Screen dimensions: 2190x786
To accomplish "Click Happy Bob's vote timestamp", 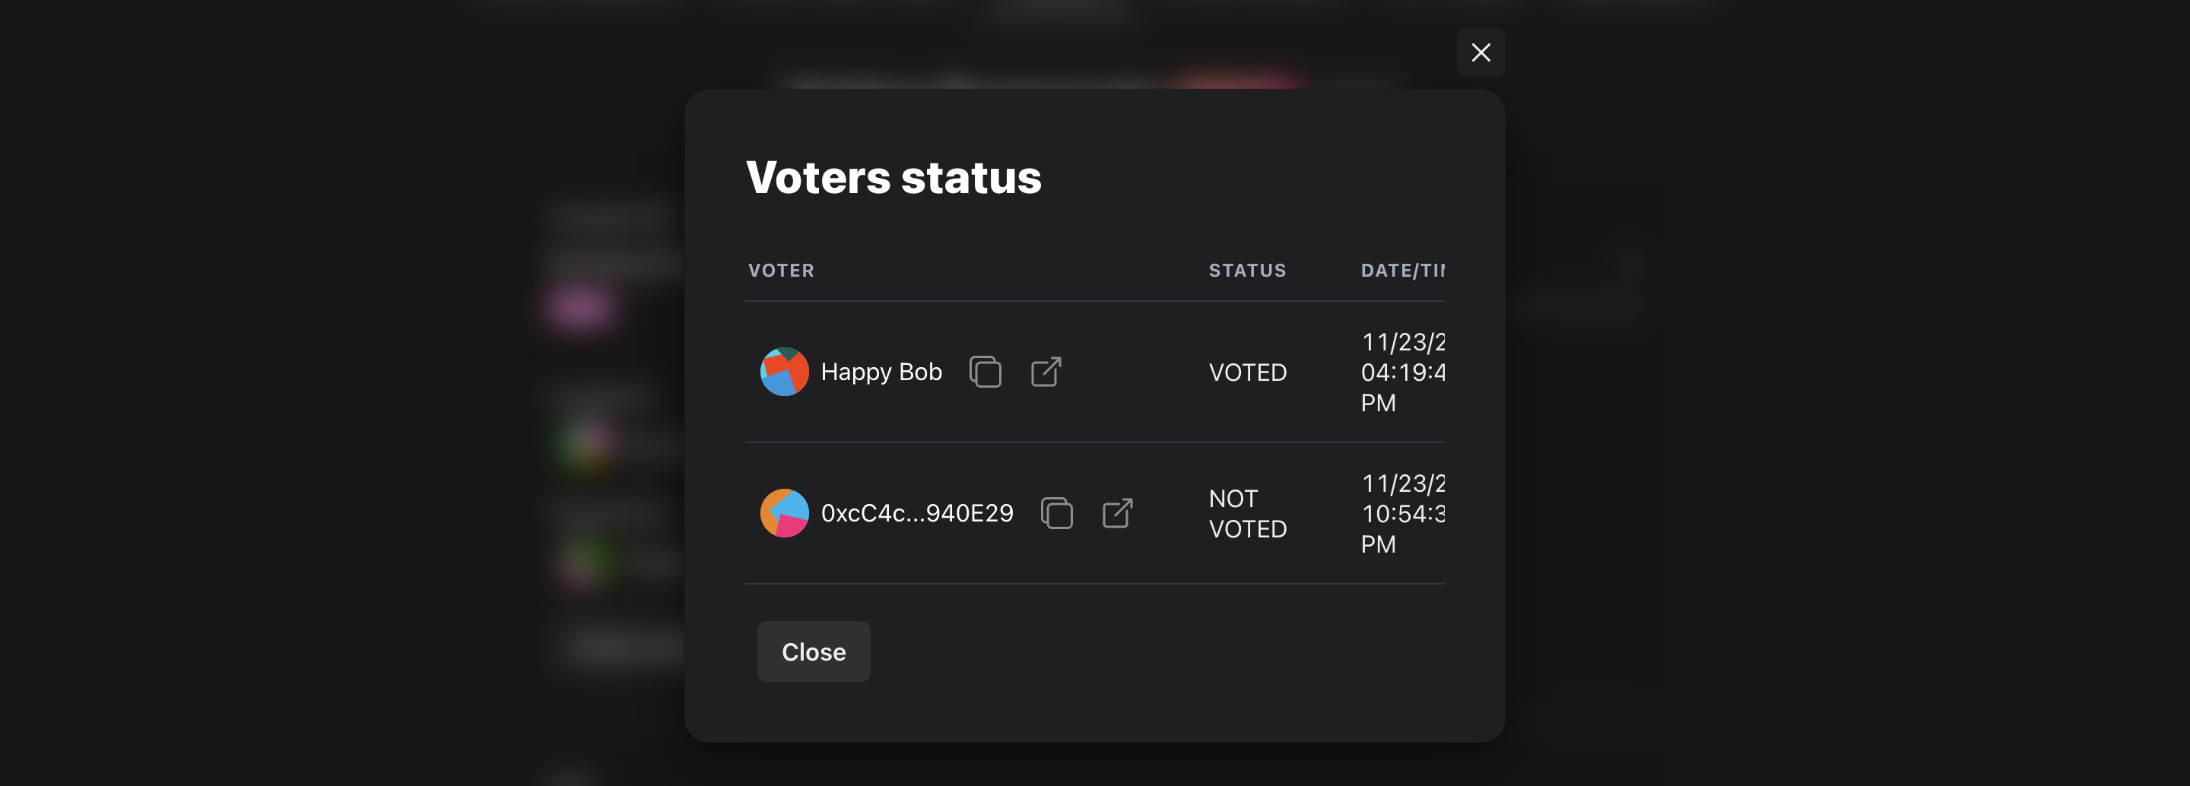I will click(x=1402, y=372).
